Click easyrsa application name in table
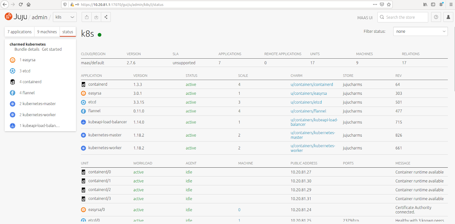455x224 pixels. pos(95,93)
